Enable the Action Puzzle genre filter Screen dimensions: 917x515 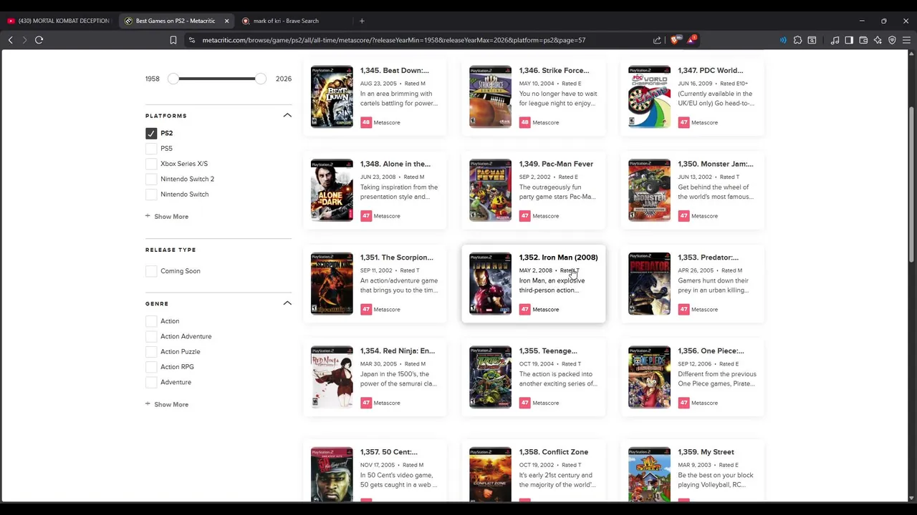click(151, 351)
